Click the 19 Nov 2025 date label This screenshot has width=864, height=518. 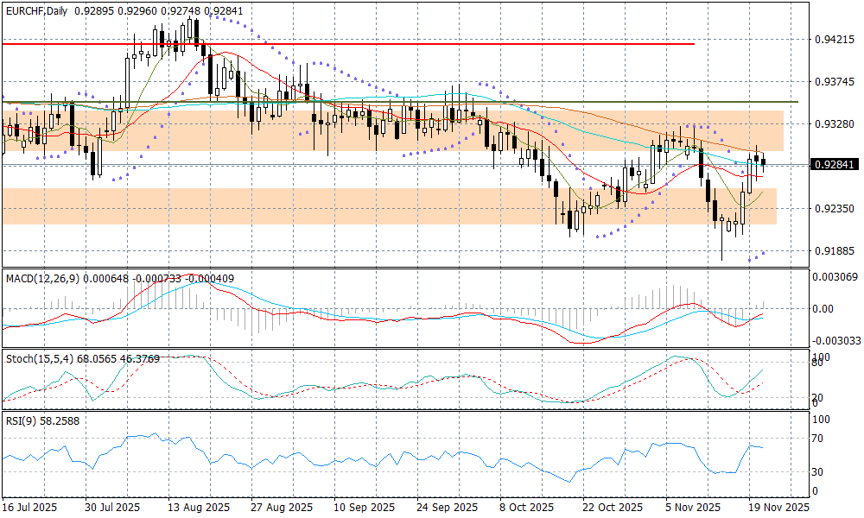point(778,508)
